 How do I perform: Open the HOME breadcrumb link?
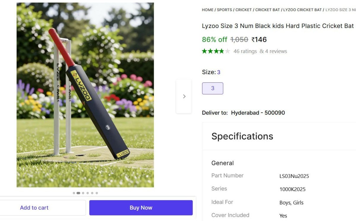pos(207,9)
